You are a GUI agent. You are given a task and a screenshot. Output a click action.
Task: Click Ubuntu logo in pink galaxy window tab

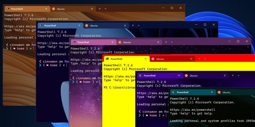coord(120,42)
